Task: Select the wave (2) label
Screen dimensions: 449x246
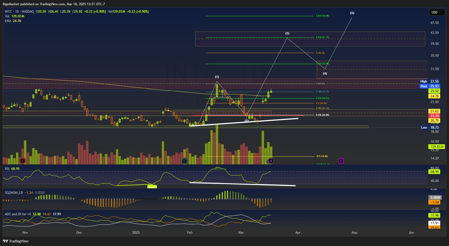Action: [x=247, y=121]
